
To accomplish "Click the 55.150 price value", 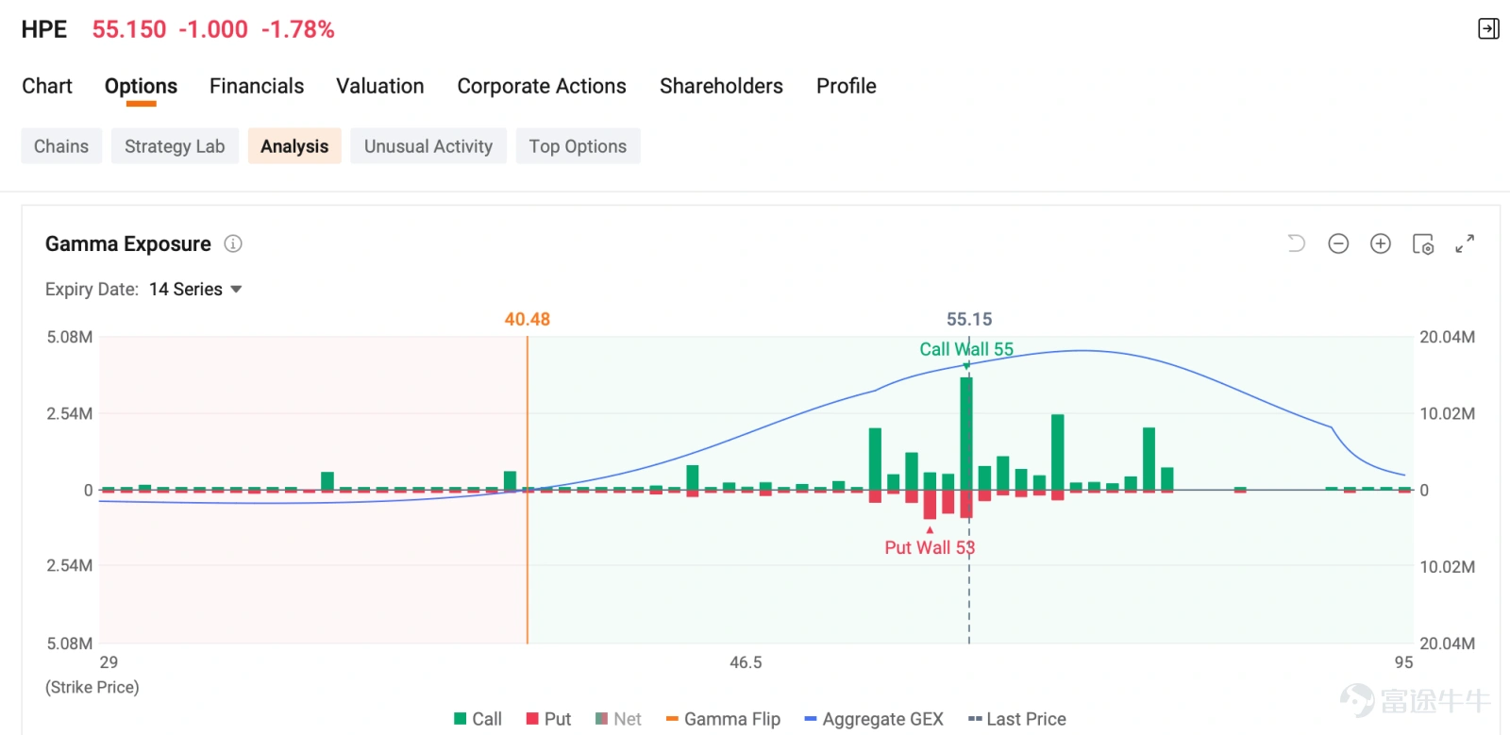I will [129, 29].
